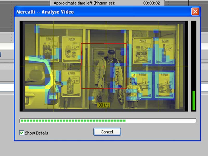
Task: Click the man's dark cap in the preview
Action: click(x=111, y=51)
